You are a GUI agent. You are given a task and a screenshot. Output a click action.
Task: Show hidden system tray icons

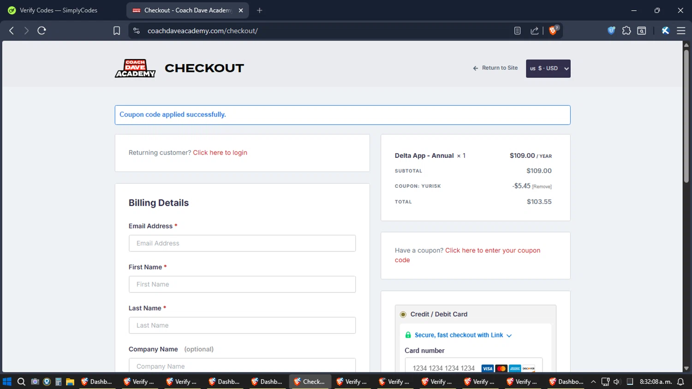tap(593, 382)
